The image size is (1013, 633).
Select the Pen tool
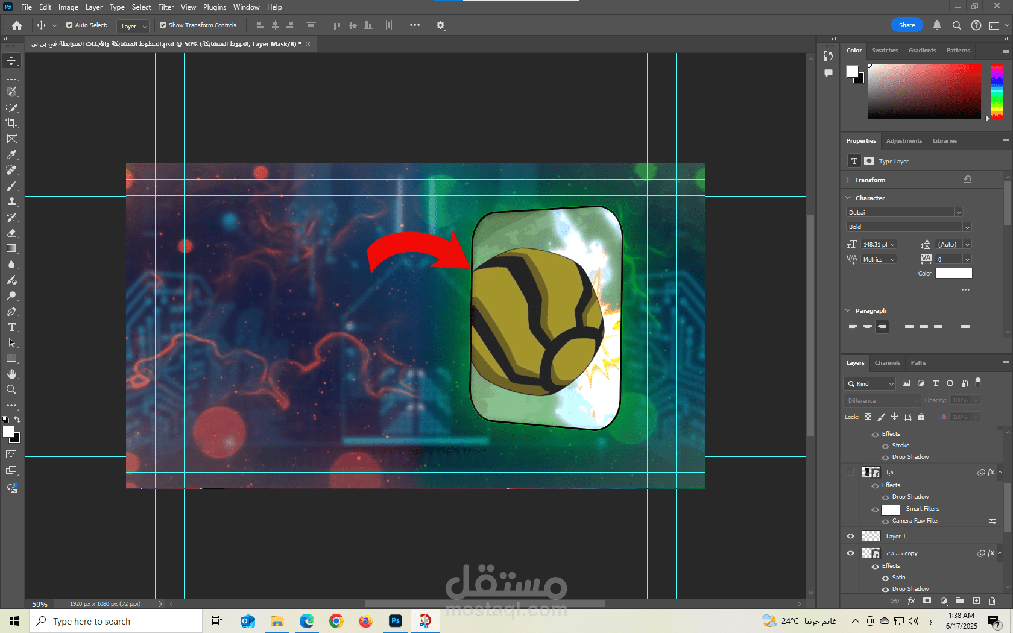[x=11, y=312]
